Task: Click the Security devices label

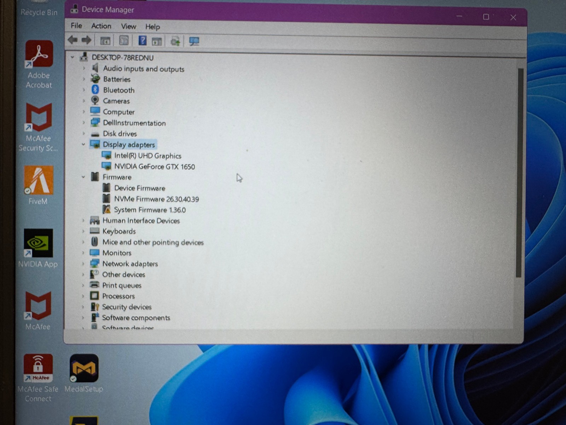Action: pos(127,307)
